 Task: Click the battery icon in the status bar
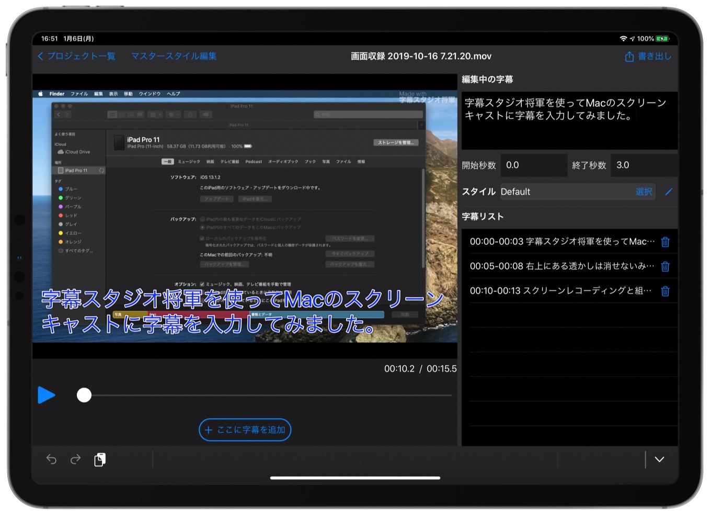(x=662, y=39)
